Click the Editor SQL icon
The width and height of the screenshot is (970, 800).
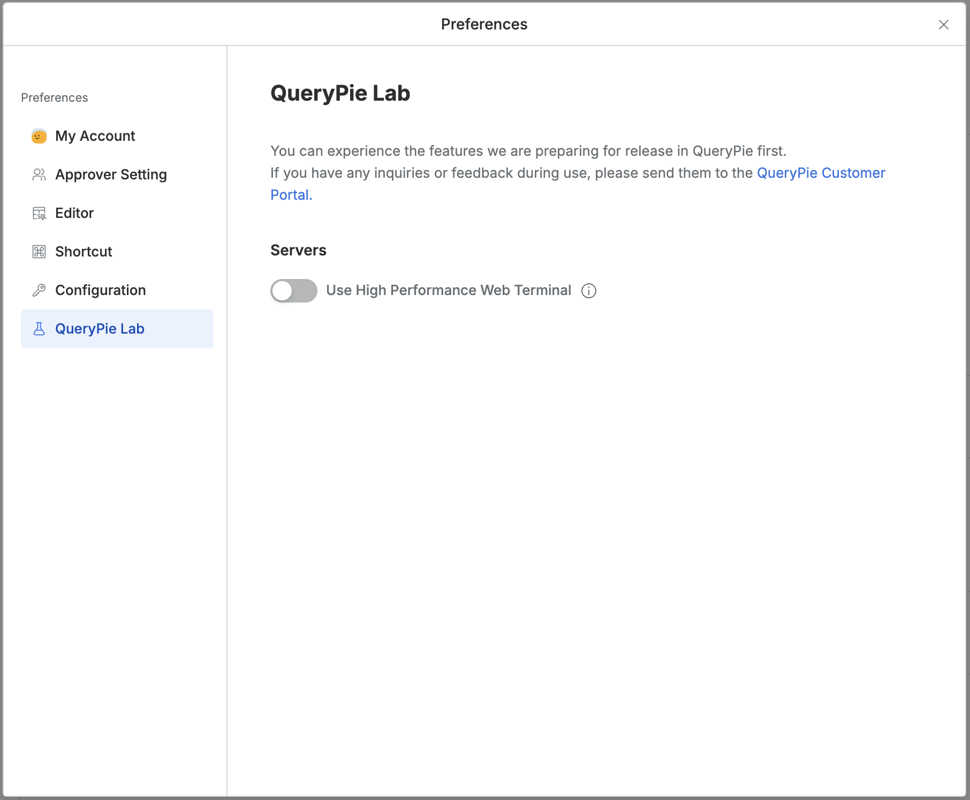39,213
